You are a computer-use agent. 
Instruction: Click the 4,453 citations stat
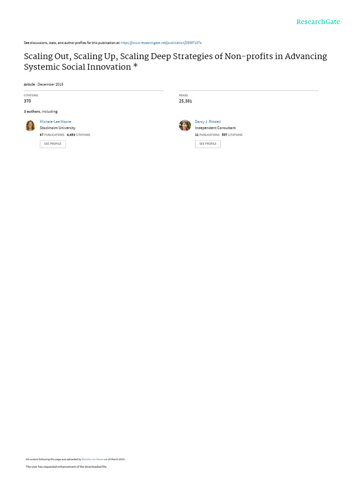(x=78, y=135)
